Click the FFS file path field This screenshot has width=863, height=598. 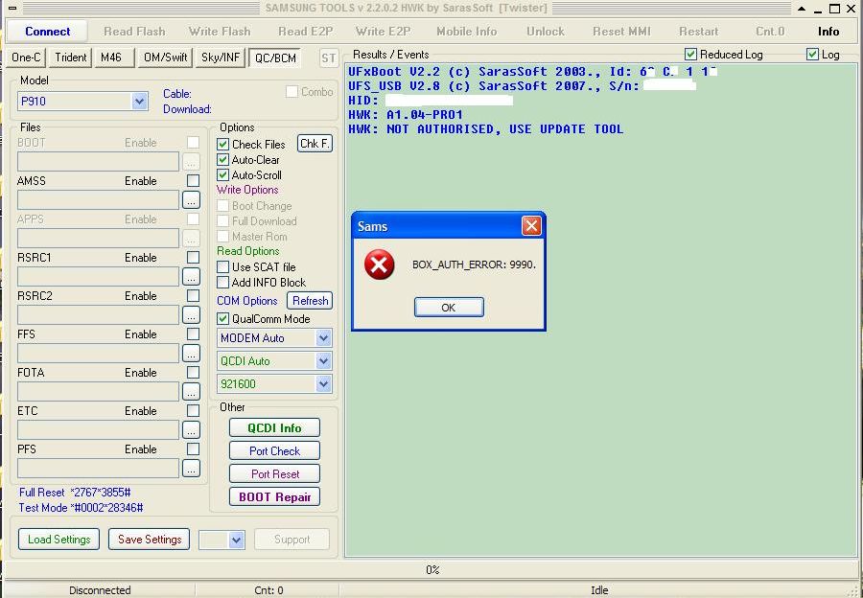pyautogui.click(x=98, y=354)
